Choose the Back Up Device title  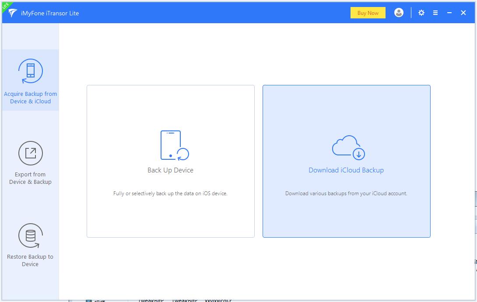(170, 170)
